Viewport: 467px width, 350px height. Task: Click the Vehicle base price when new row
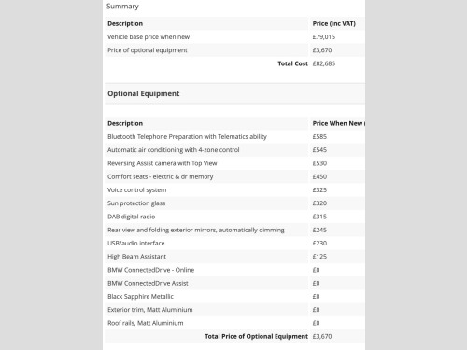(235, 37)
